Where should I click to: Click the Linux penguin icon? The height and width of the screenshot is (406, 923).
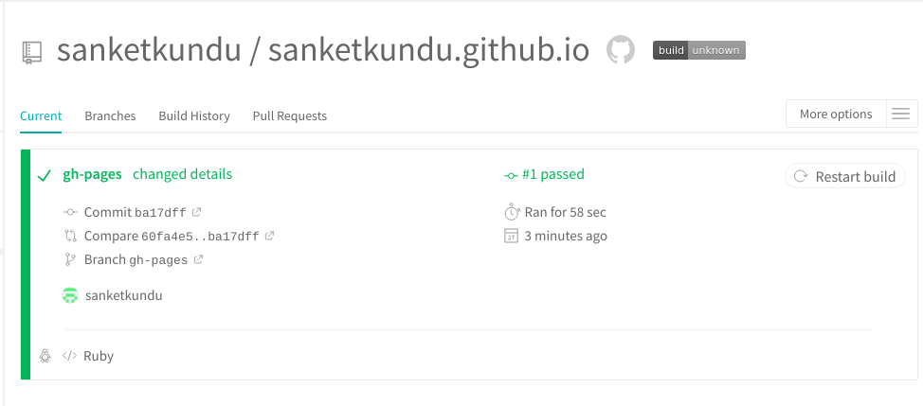[x=45, y=356]
